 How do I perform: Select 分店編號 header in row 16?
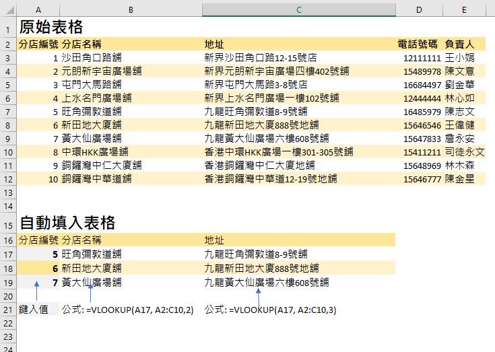pyautogui.click(x=38, y=240)
